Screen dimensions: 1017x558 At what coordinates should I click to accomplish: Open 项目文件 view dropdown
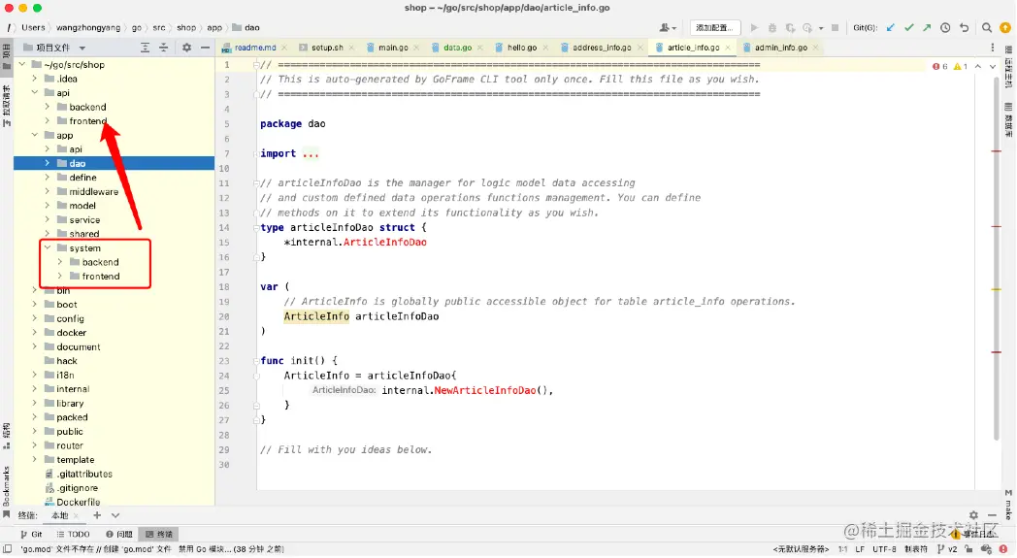pos(82,48)
